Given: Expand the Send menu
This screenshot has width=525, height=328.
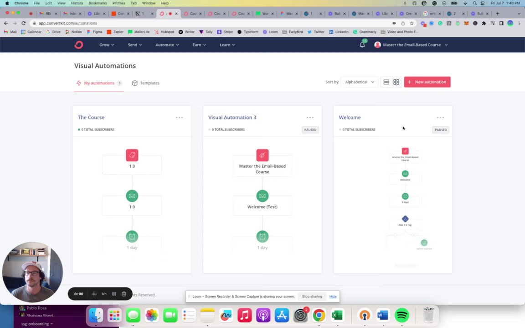Looking at the screenshot, I should point(135,45).
